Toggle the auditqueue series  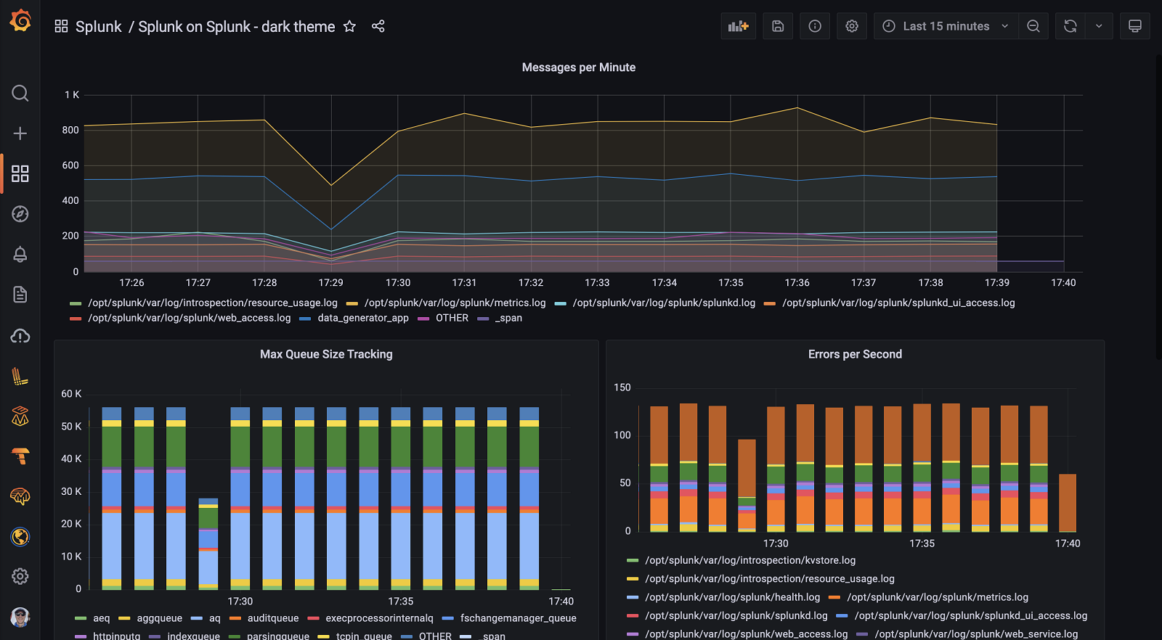[x=273, y=618]
